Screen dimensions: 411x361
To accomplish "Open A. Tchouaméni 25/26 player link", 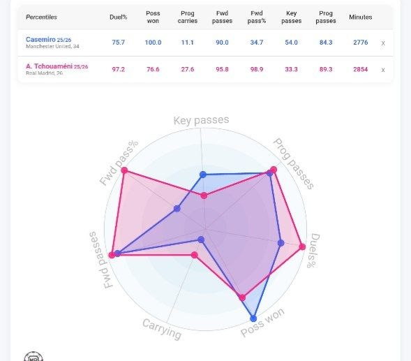I will point(57,66).
